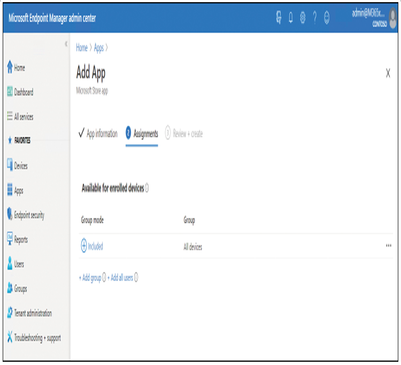Click the Home house icon in sidebar
Screen dimensions: 401x365
click(10, 67)
